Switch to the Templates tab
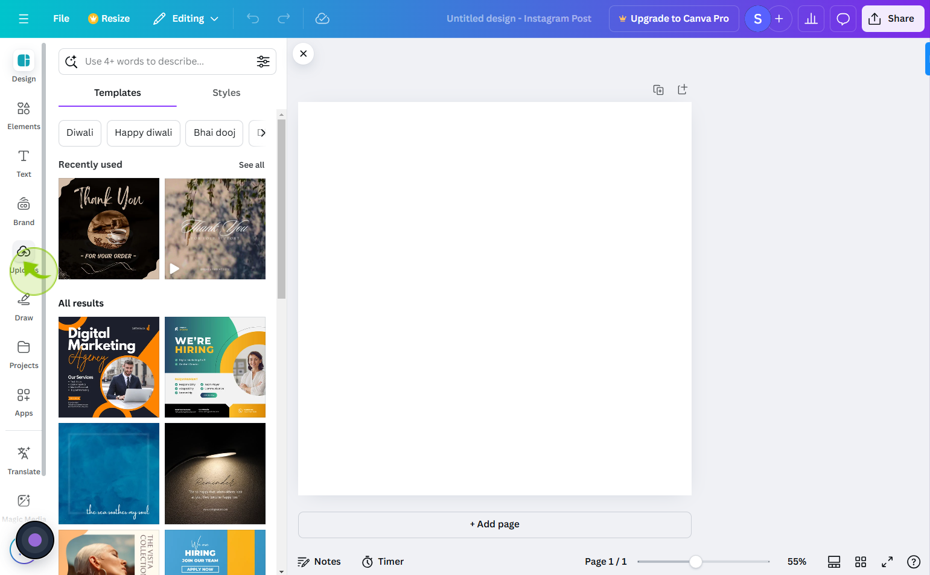 pos(117,93)
